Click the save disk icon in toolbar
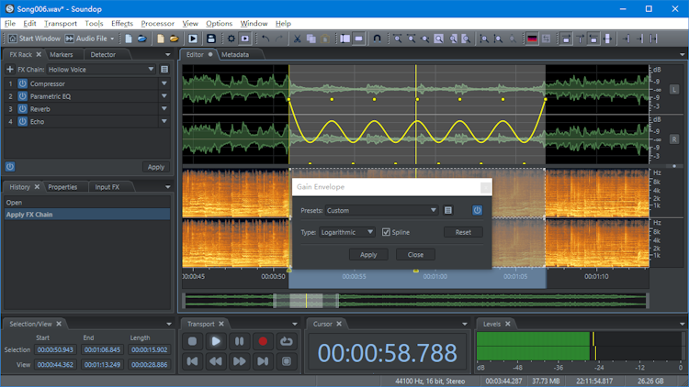 point(211,39)
